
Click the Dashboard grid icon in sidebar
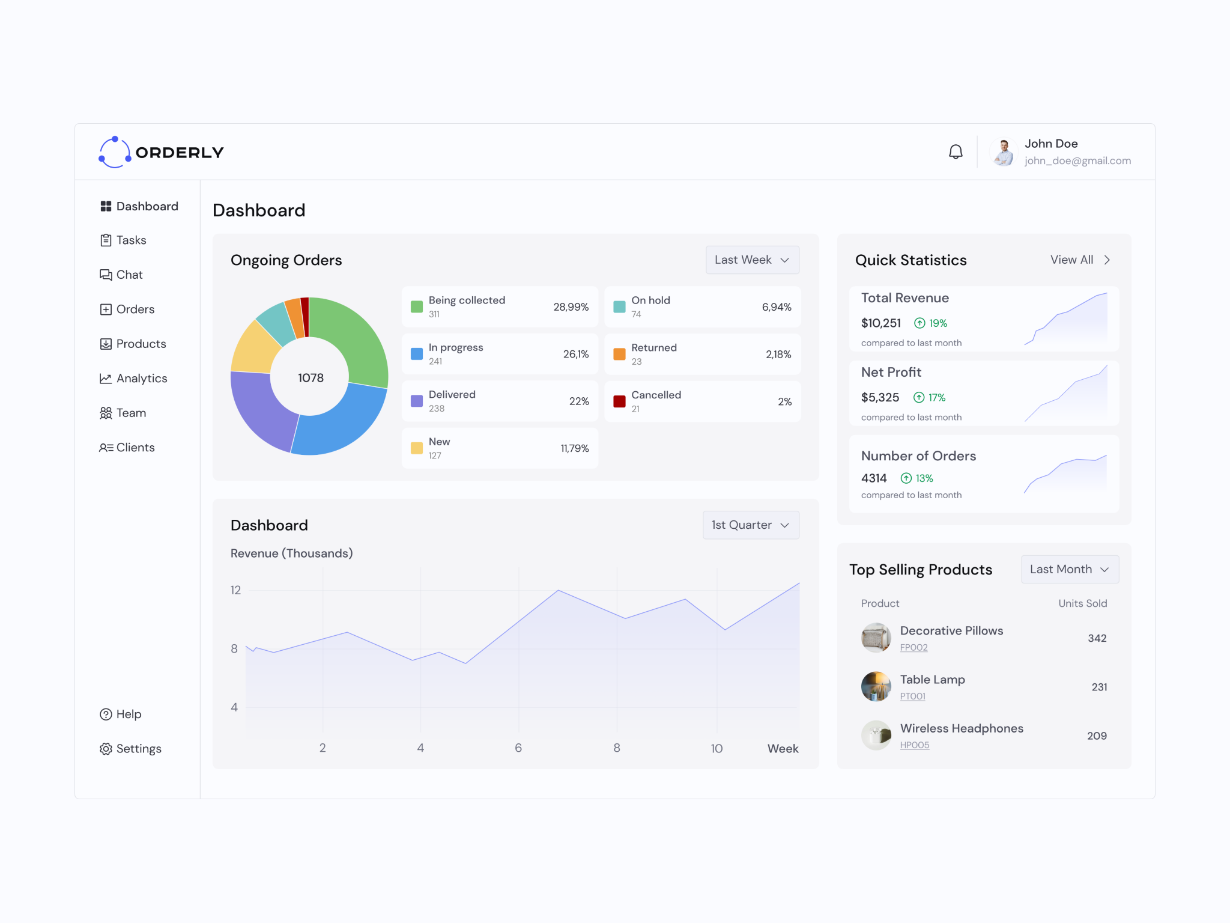[x=106, y=206]
